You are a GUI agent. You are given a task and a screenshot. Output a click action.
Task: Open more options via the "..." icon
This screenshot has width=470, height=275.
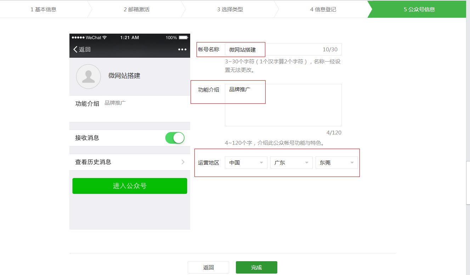point(182,50)
